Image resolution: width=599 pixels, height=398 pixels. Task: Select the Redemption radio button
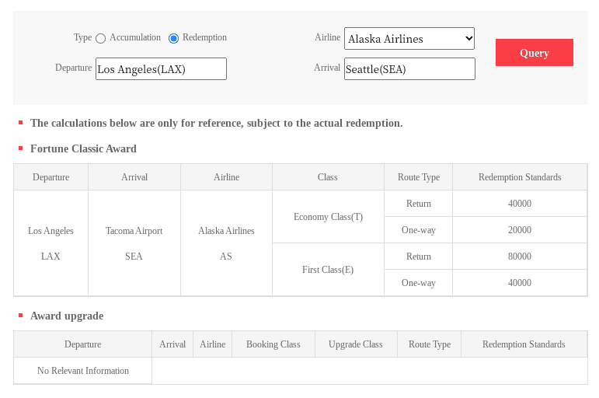173,38
